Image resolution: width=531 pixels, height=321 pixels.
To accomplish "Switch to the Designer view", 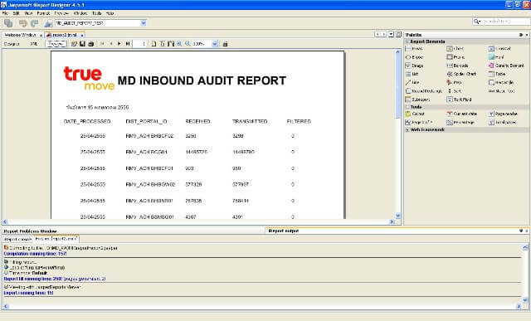I will pyautogui.click(x=12, y=44).
